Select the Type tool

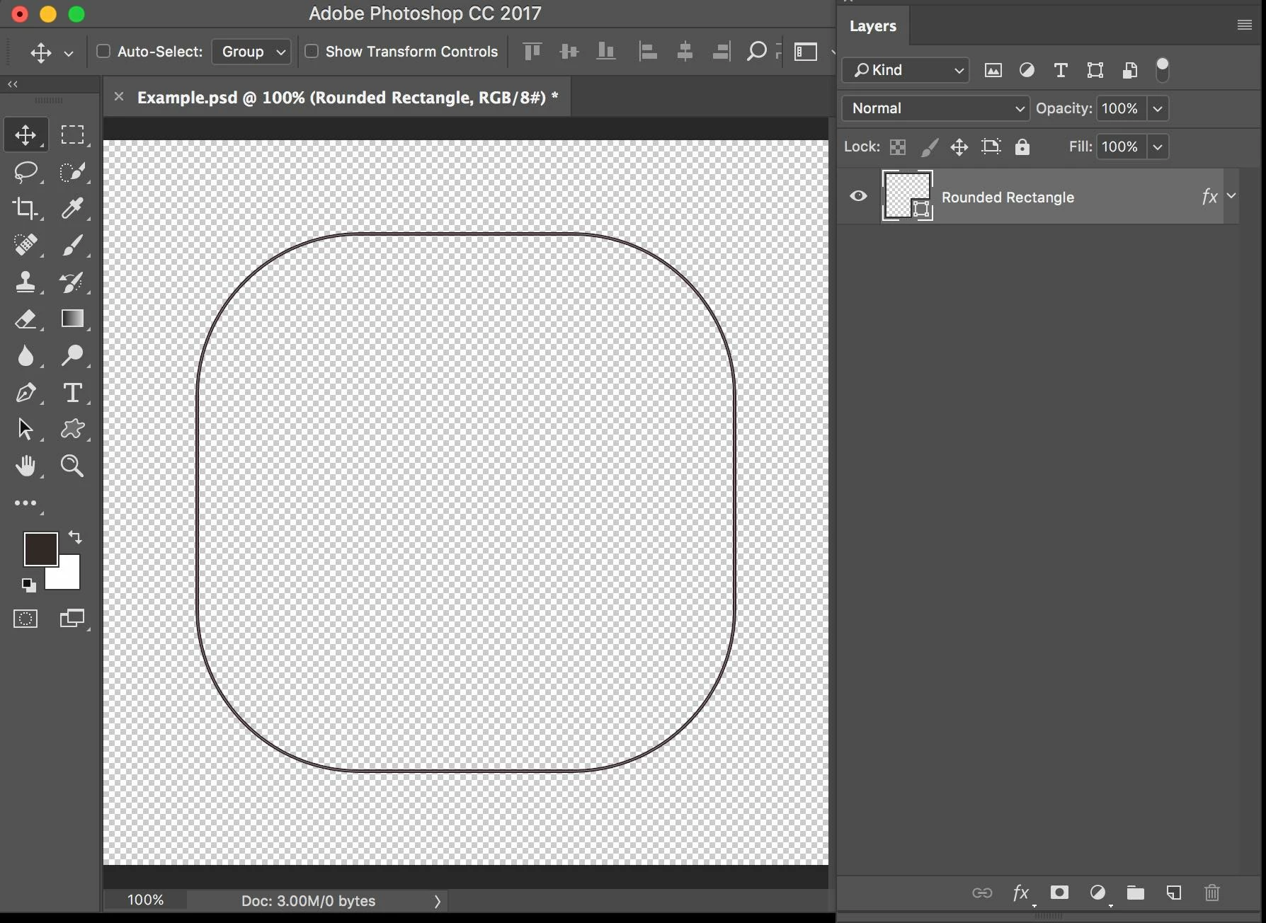tap(72, 392)
